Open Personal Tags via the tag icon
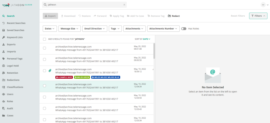This screenshot has height=123, width=270. coord(3,59)
